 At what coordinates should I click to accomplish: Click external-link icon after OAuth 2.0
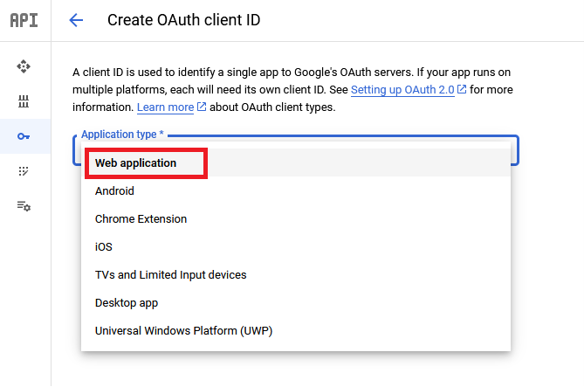(x=462, y=89)
